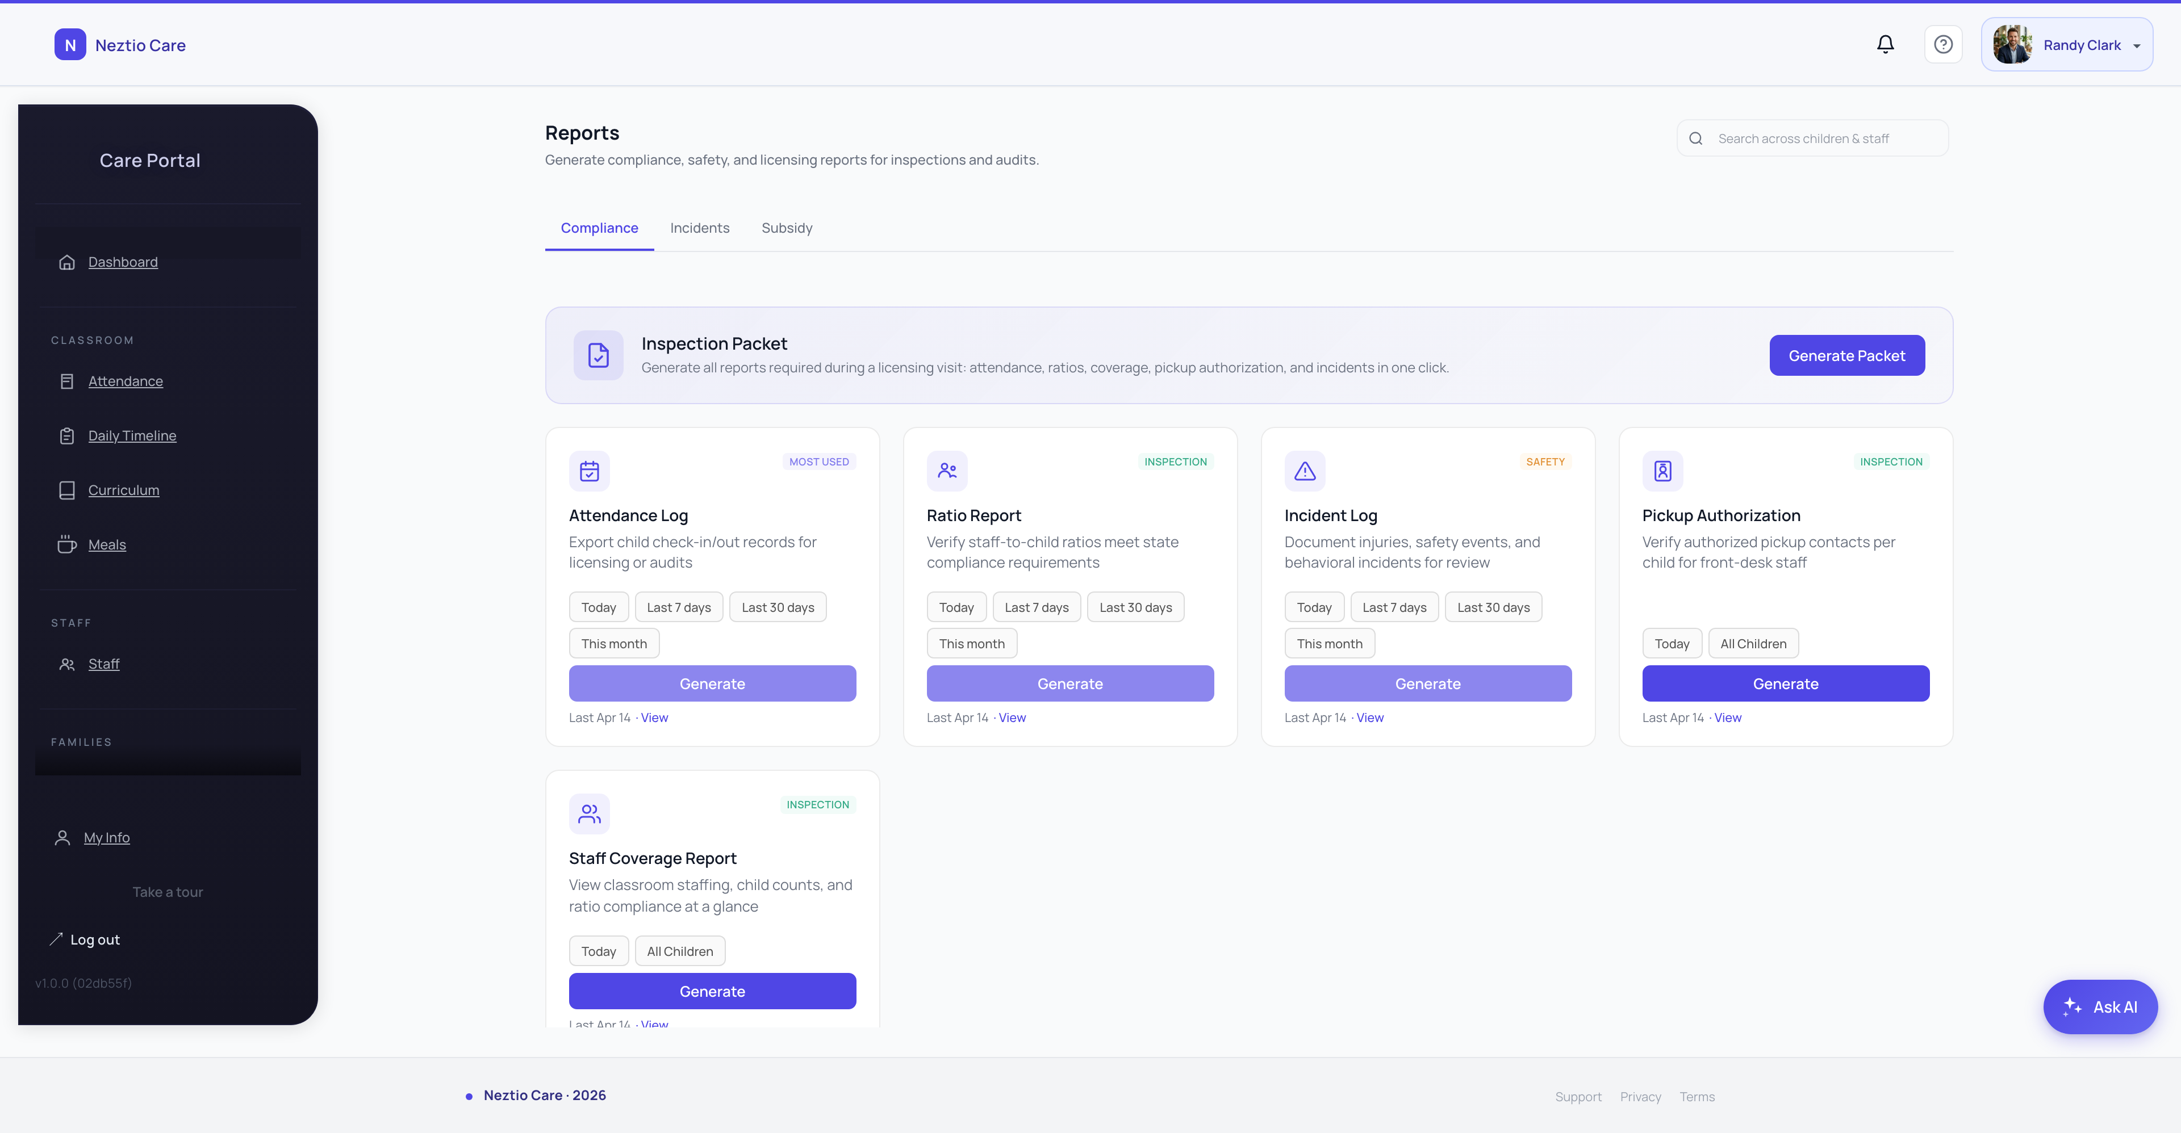Switch to the Subsidy tab
This screenshot has width=2181, height=1133.
(x=787, y=228)
